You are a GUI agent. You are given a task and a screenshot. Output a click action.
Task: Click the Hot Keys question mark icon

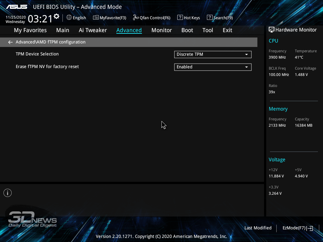[180, 18]
